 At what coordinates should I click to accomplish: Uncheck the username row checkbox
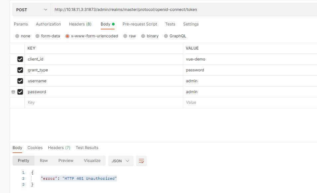(x=20, y=81)
